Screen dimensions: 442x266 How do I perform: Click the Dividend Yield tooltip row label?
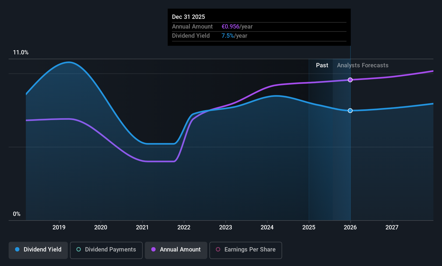191,36
